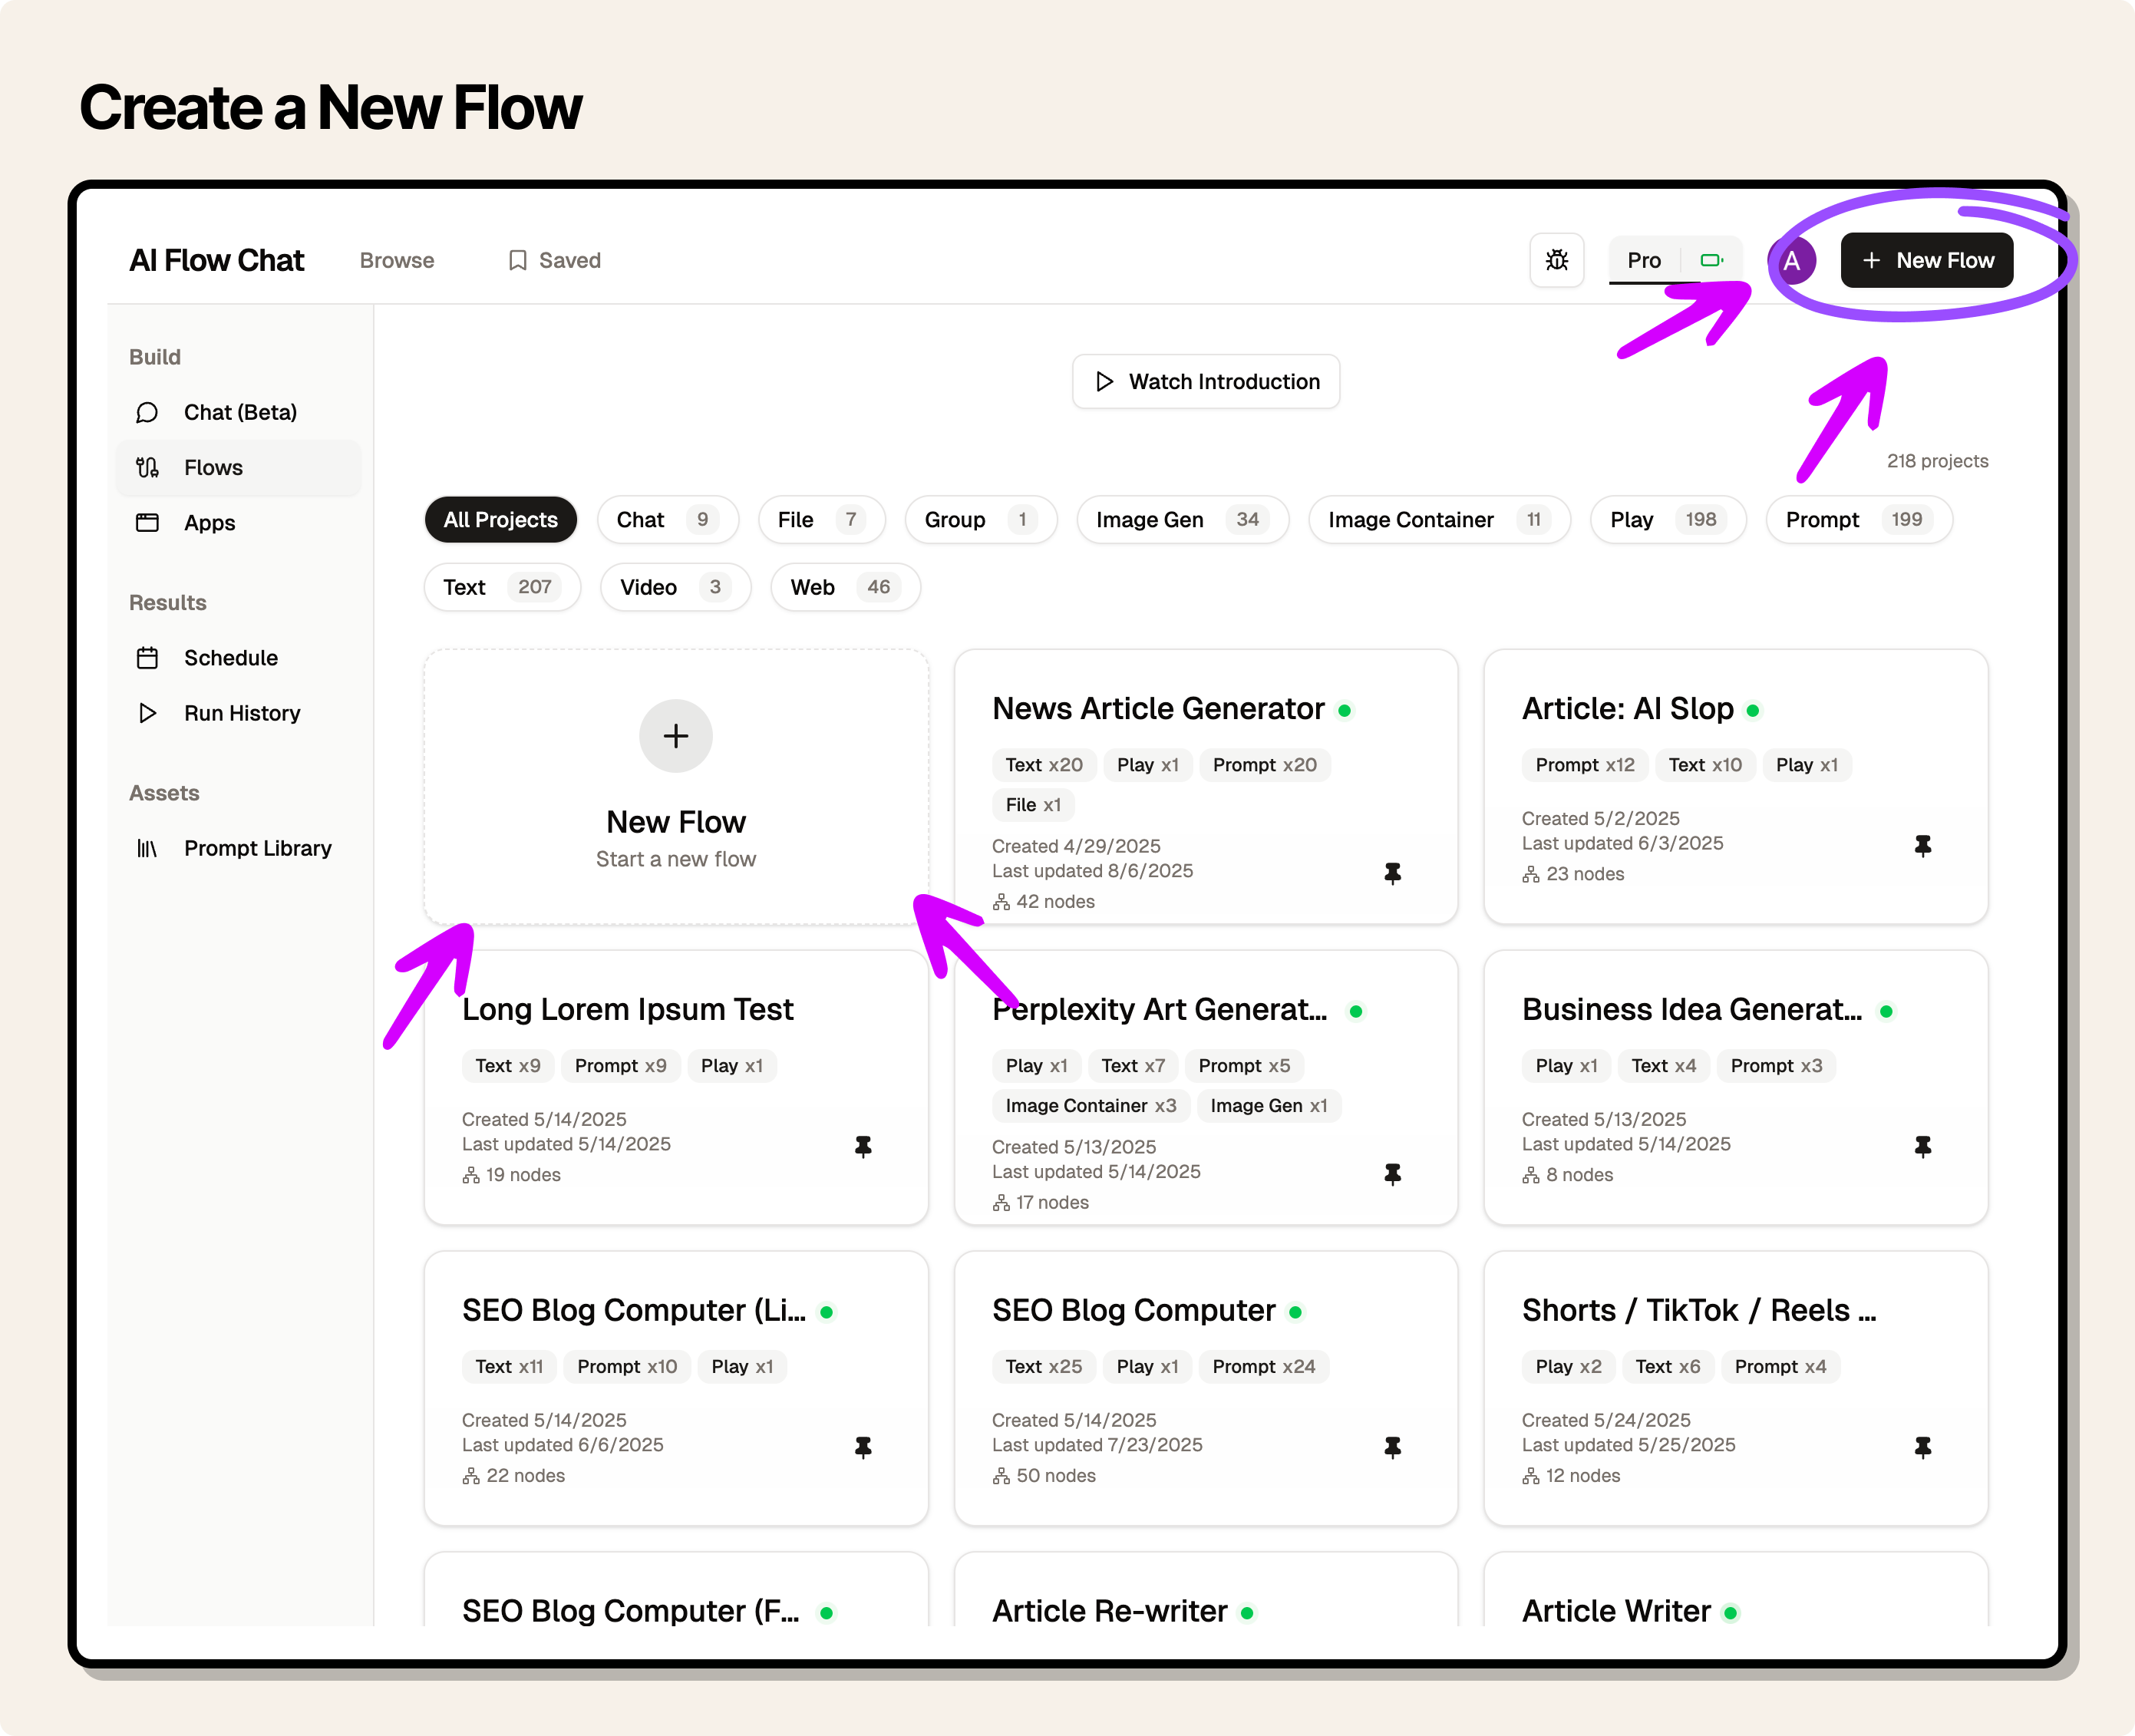The height and width of the screenshot is (1736, 2135).
Task: Click the Schedule calendar icon
Action: [x=147, y=657]
